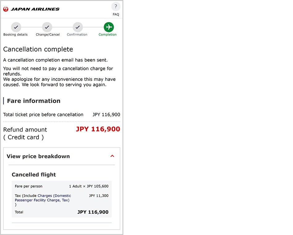Screen dimensions: 293x235
Task: Select the Change/Cancel step label
Action: (x=48, y=35)
